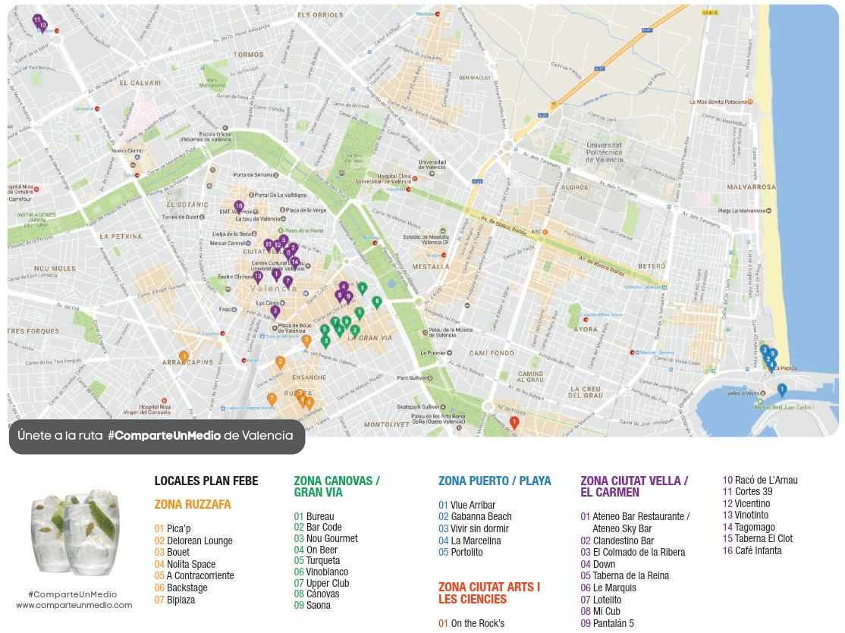Click the Zona Canovas / Gran Via heading
This screenshot has height=633, width=845.
coord(337,486)
